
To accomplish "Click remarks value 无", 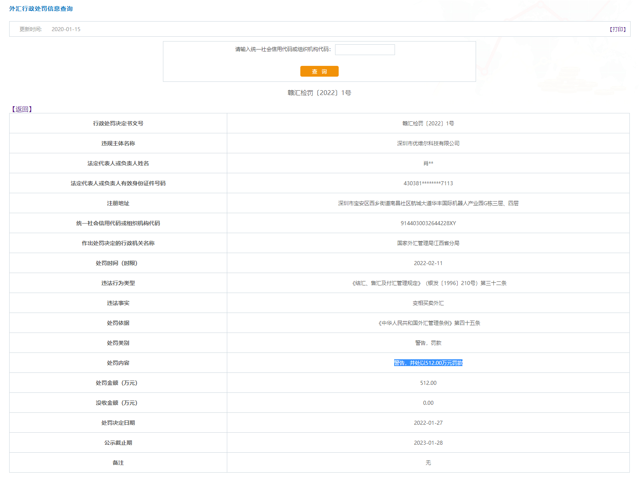I will click(428, 463).
